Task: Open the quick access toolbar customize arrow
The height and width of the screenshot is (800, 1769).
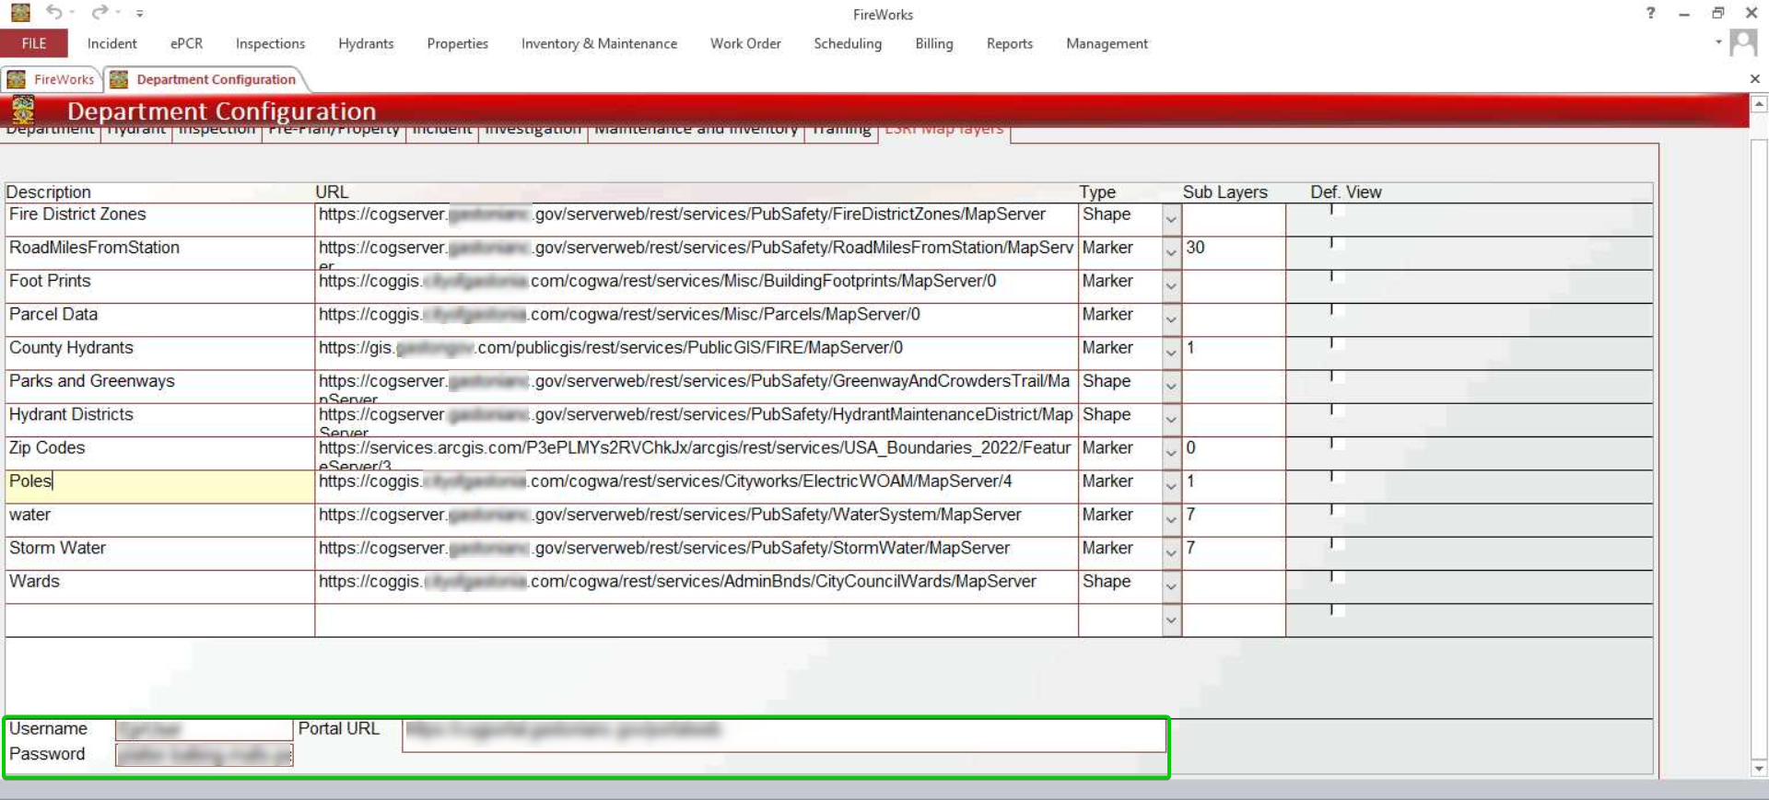Action: (x=139, y=14)
